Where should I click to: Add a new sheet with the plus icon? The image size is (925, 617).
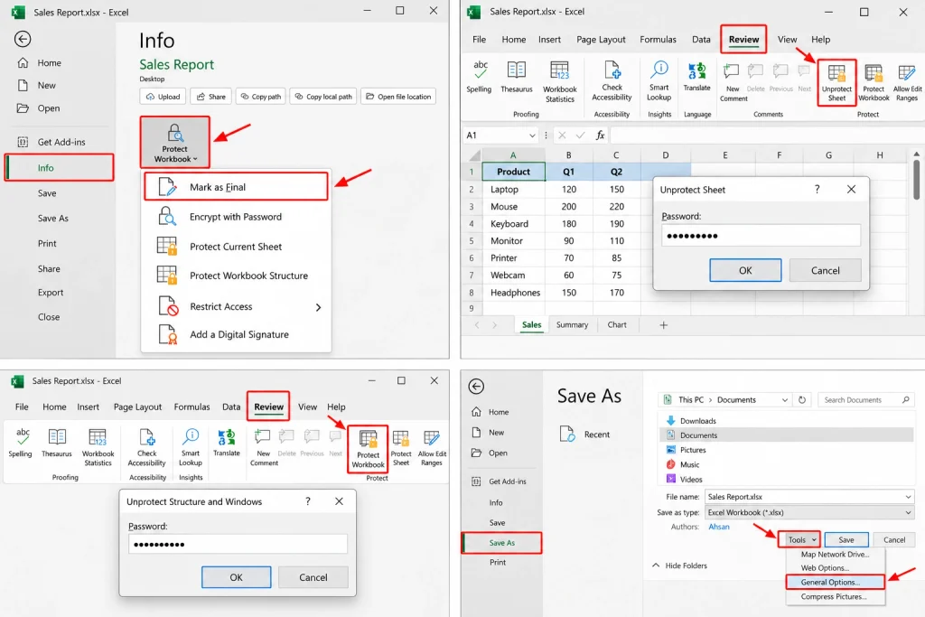(663, 325)
